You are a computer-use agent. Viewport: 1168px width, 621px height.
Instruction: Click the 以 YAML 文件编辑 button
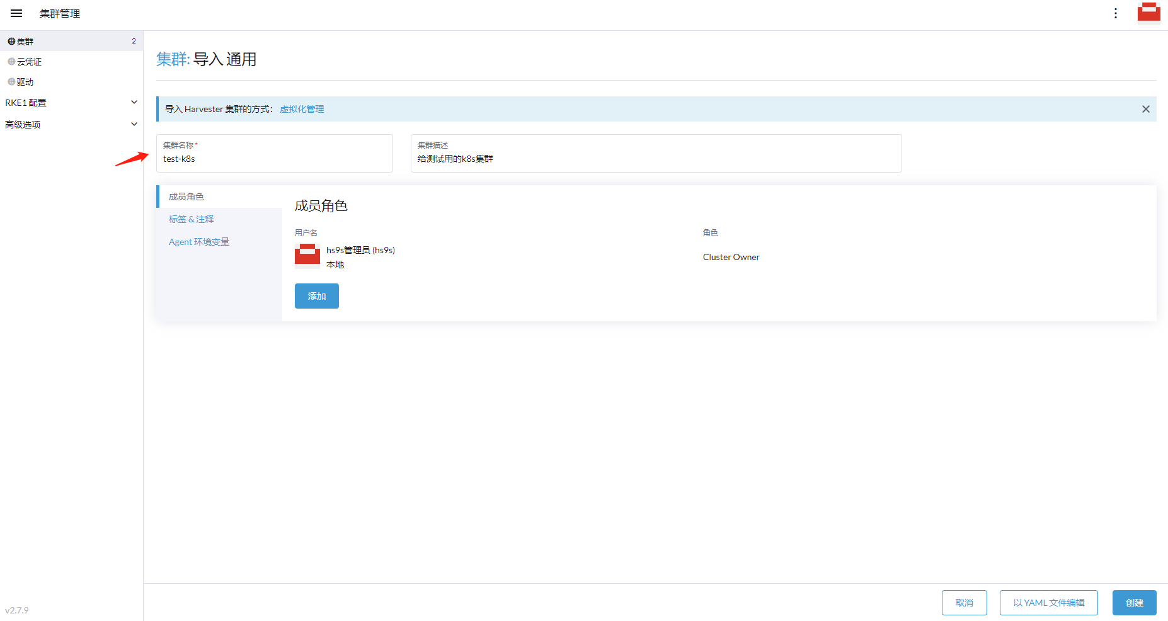[1048, 603]
